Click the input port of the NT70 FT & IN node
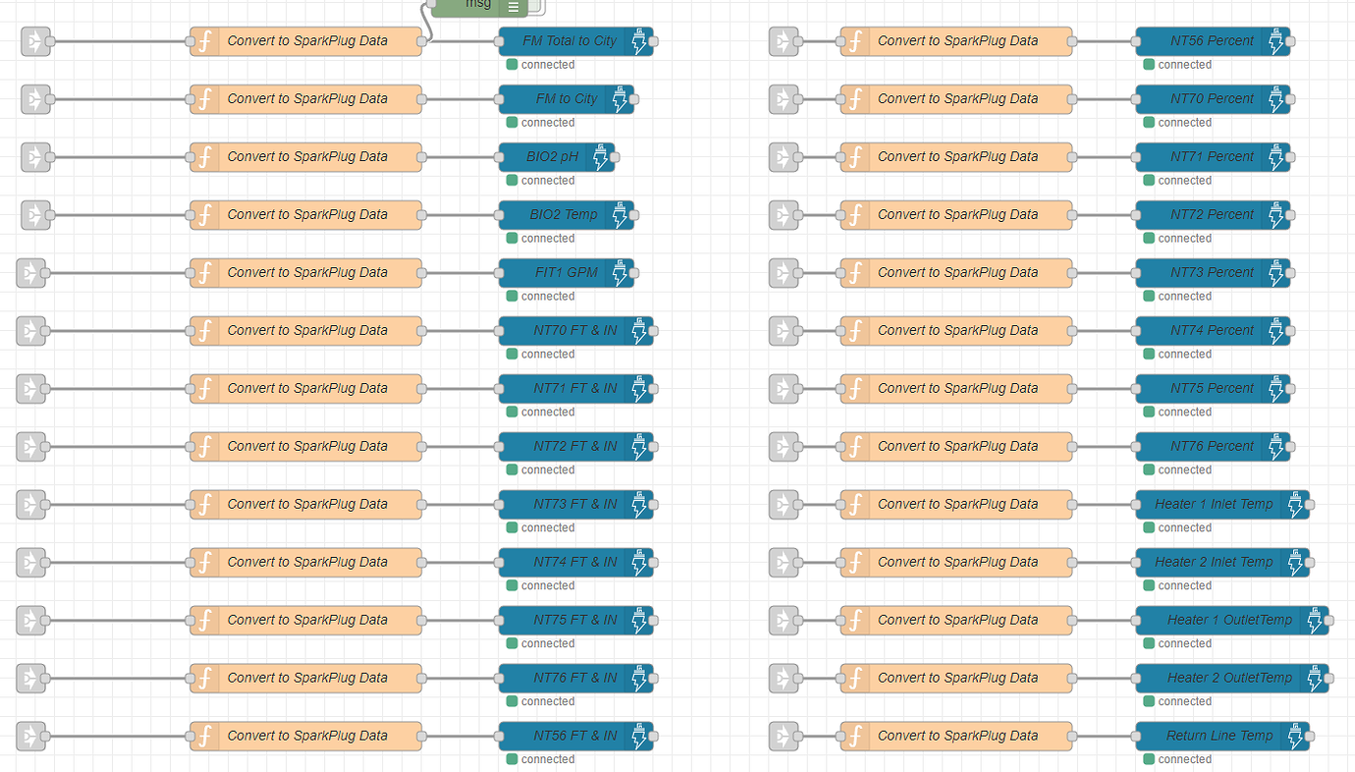 [x=498, y=331]
